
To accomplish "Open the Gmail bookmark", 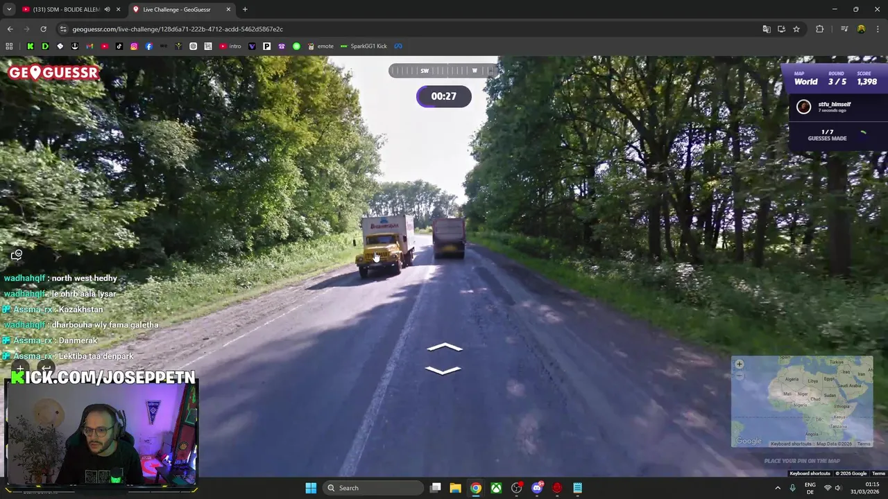I will coord(89,46).
